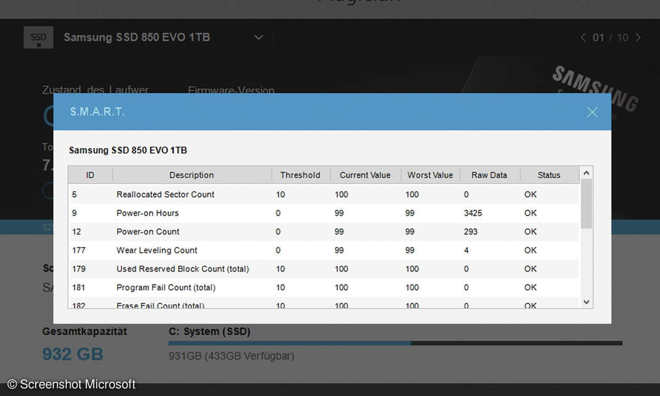Click the Threshold value 10 for Reallocated Sector Count
This screenshot has height=396, width=660.
(x=280, y=194)
